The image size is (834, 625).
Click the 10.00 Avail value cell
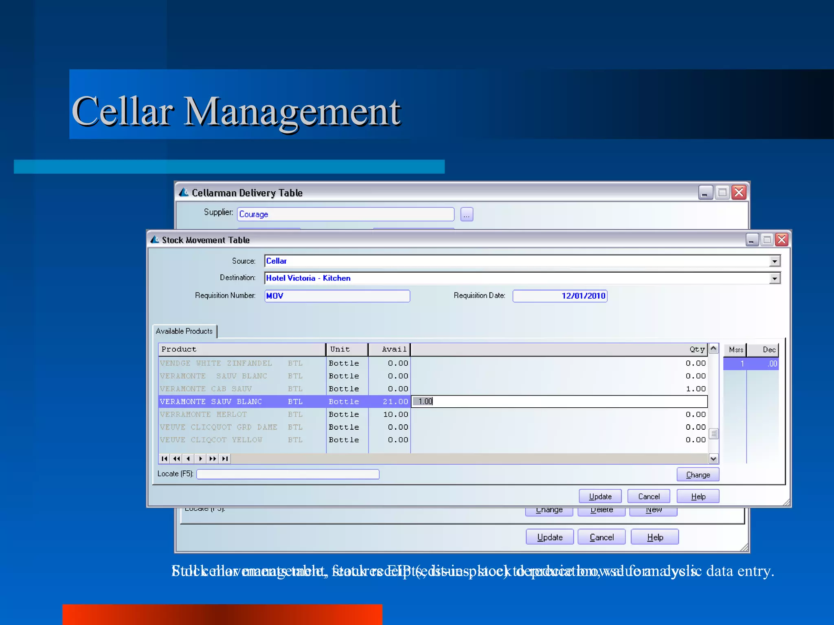(390, 414)
